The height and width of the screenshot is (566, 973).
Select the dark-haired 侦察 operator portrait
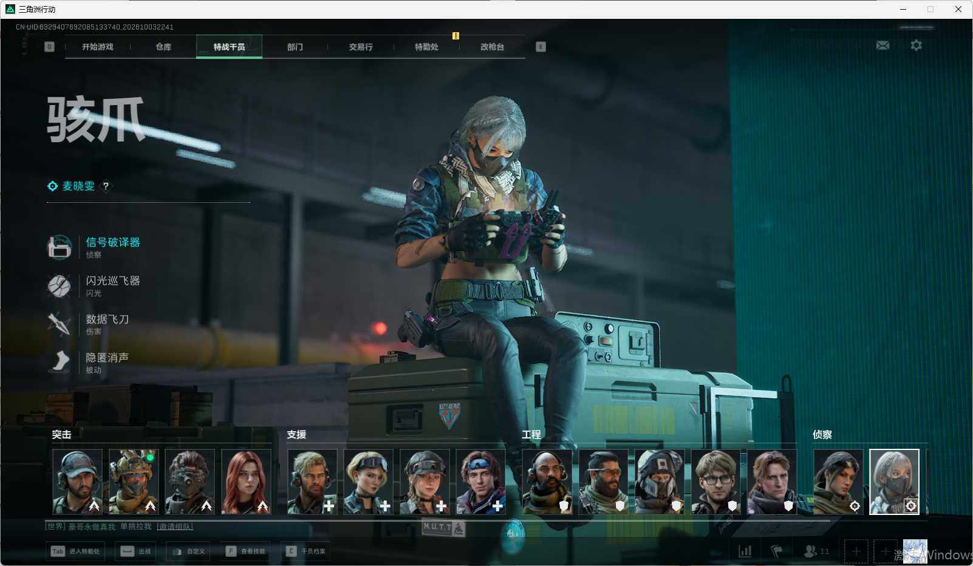pos(838,482)
